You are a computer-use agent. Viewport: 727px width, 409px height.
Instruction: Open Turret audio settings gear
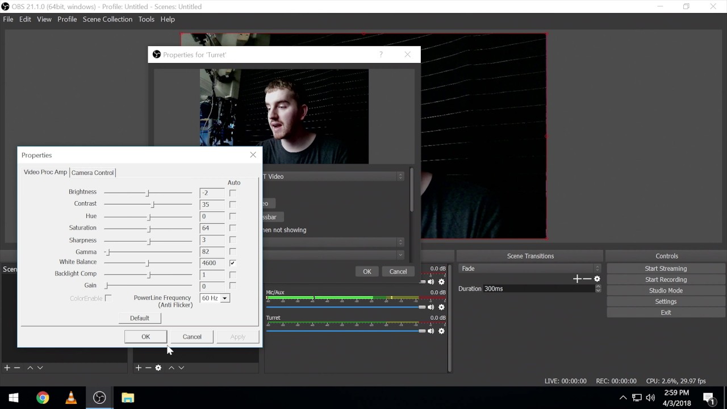[x=441, y=331]
